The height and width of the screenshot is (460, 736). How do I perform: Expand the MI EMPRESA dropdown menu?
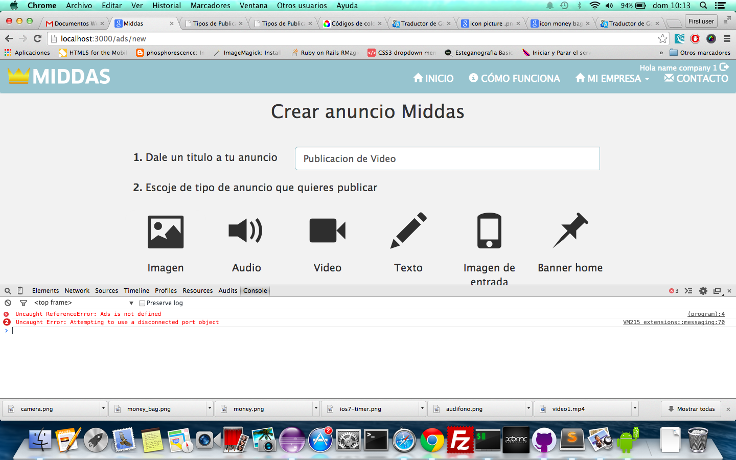[612, 78]
